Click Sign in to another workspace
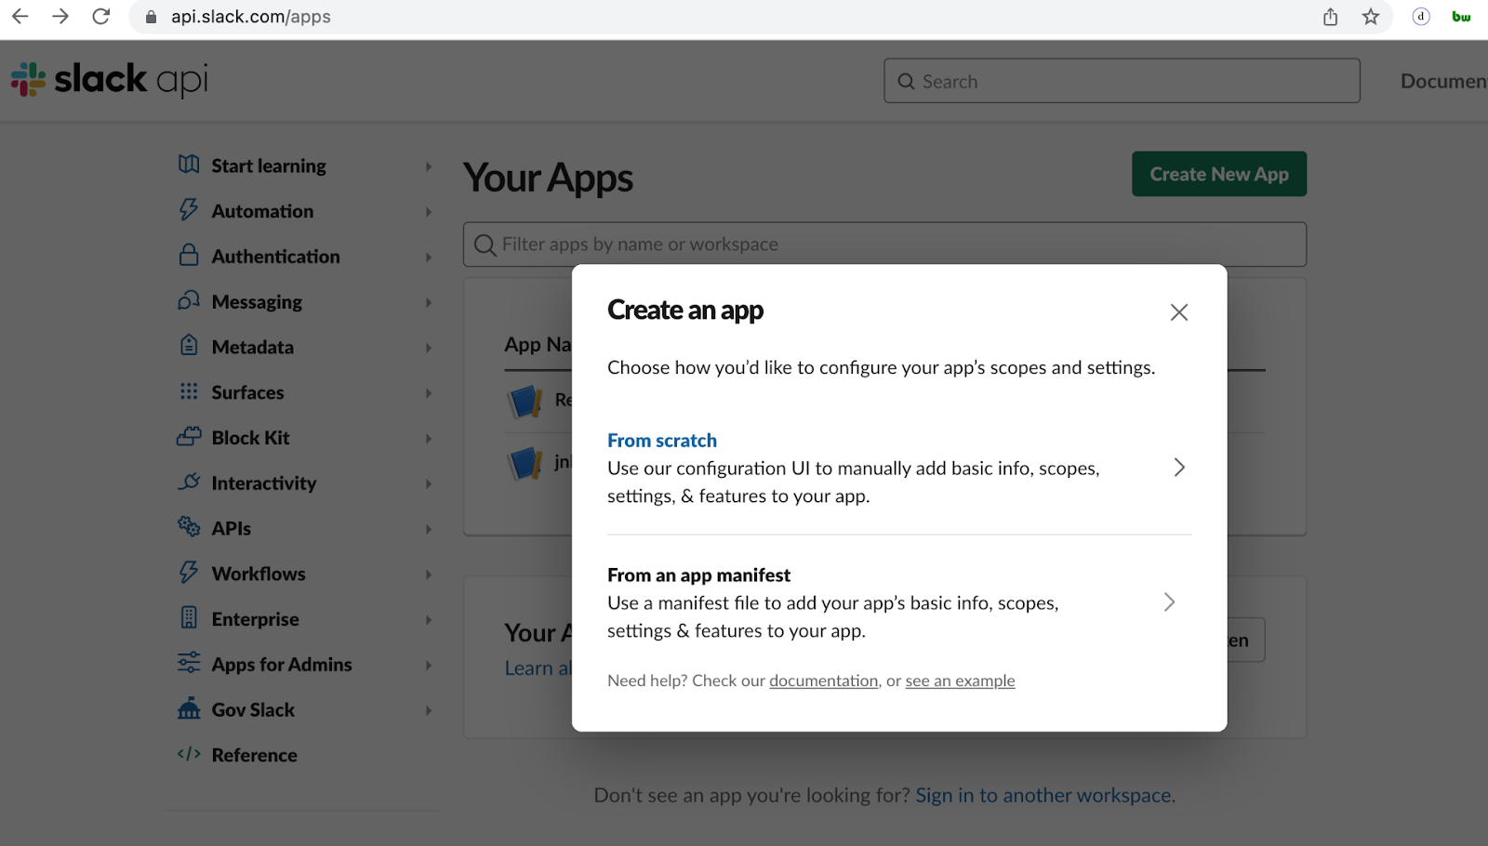This screenshot has height=846, width=1488. [1043, 796]
